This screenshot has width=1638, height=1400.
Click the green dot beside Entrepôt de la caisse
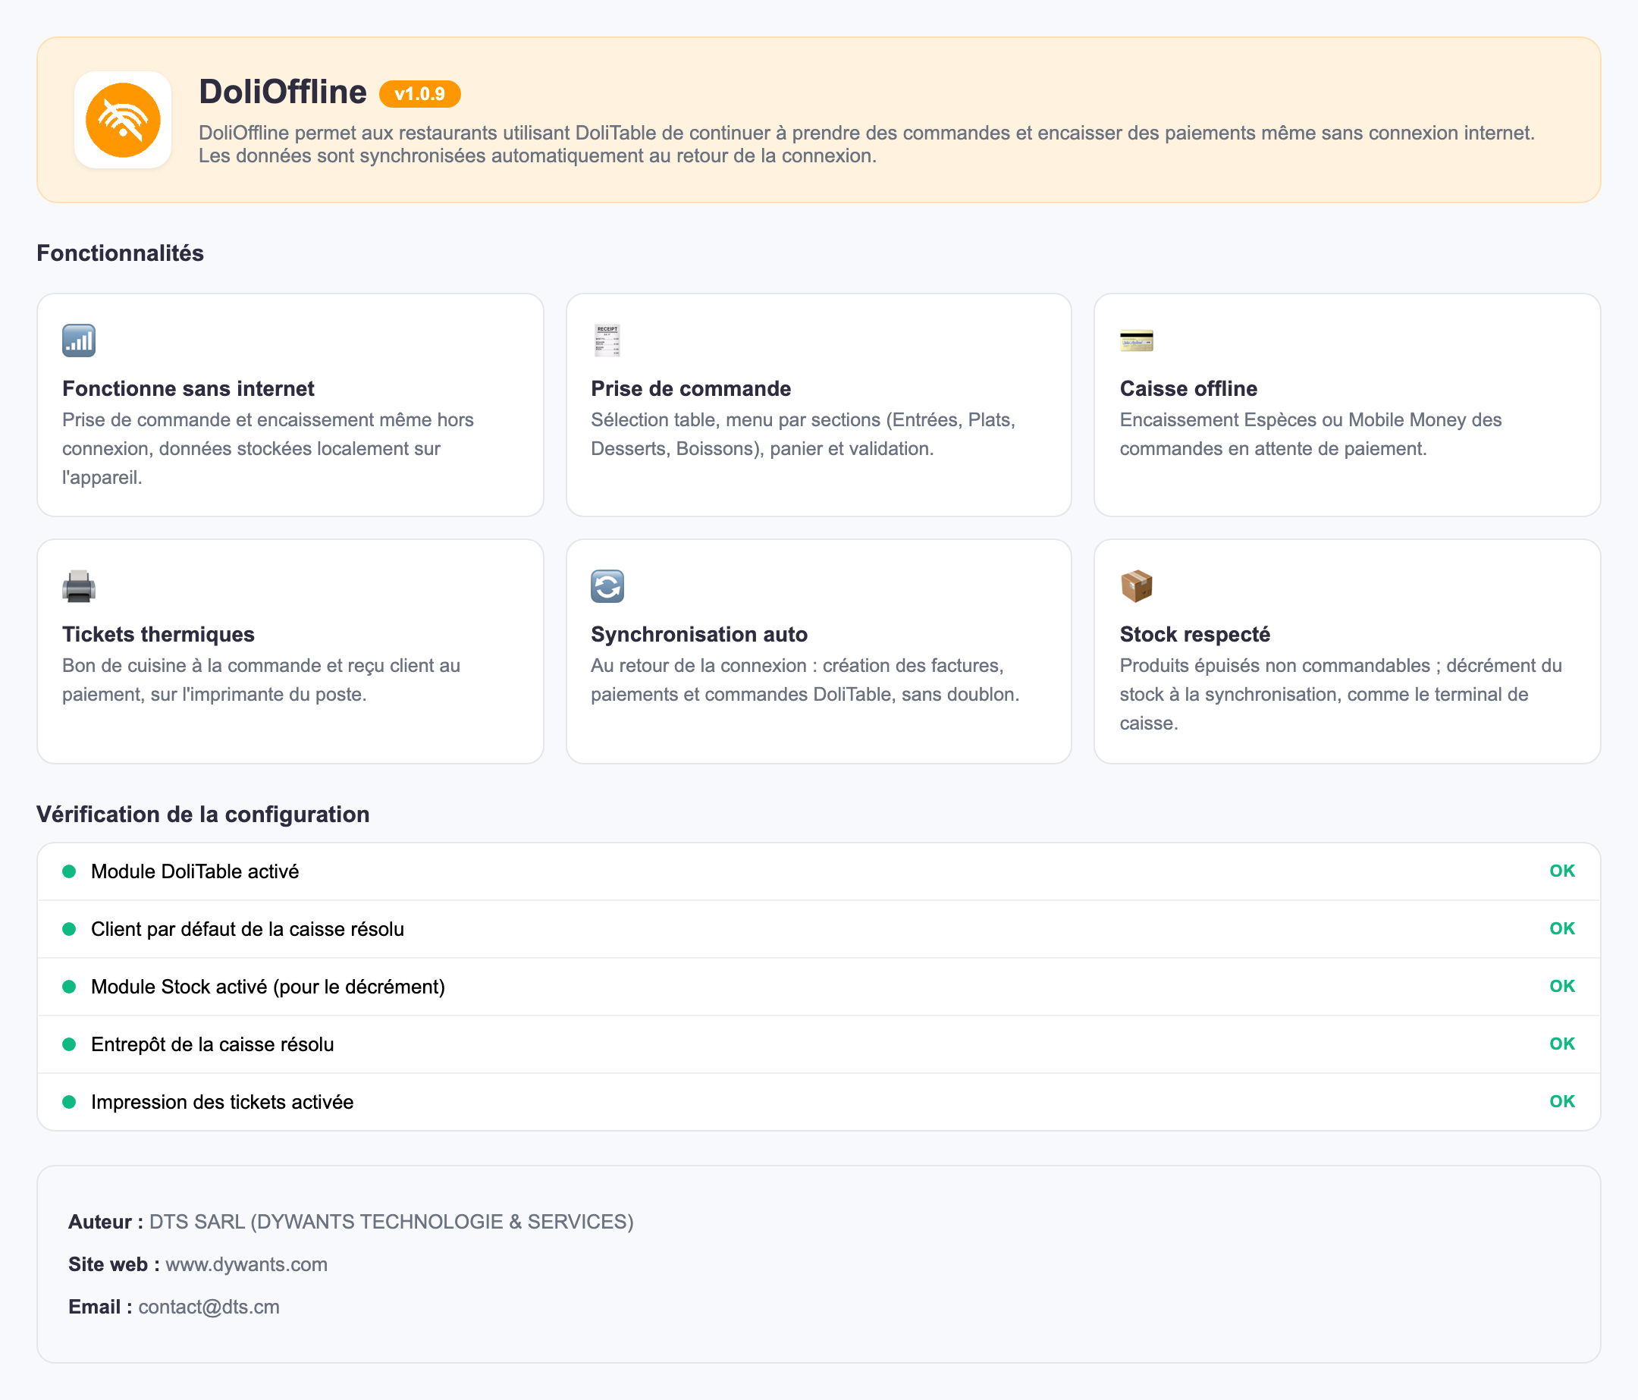(70, 1044)
